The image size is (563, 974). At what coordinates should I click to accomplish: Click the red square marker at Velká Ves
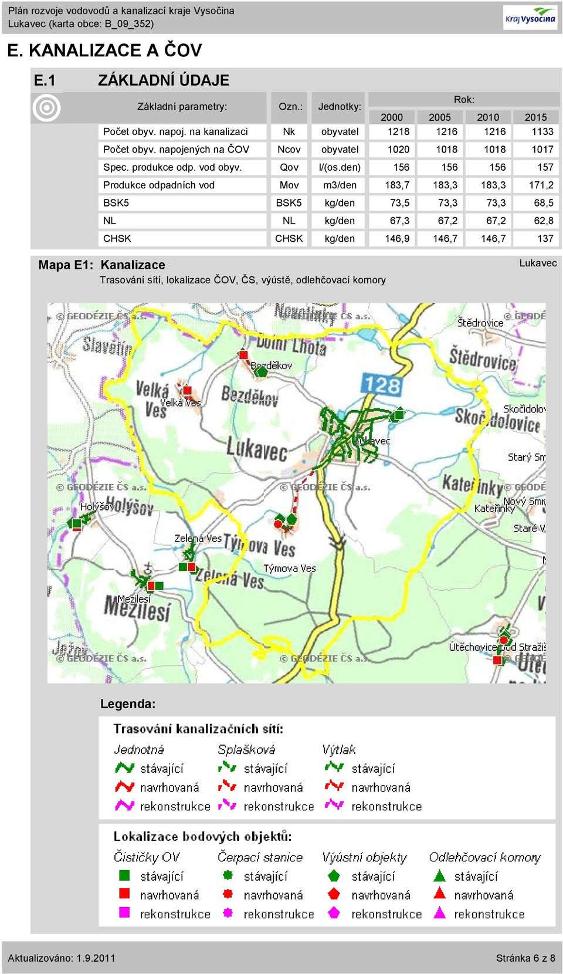pos(187,390)
